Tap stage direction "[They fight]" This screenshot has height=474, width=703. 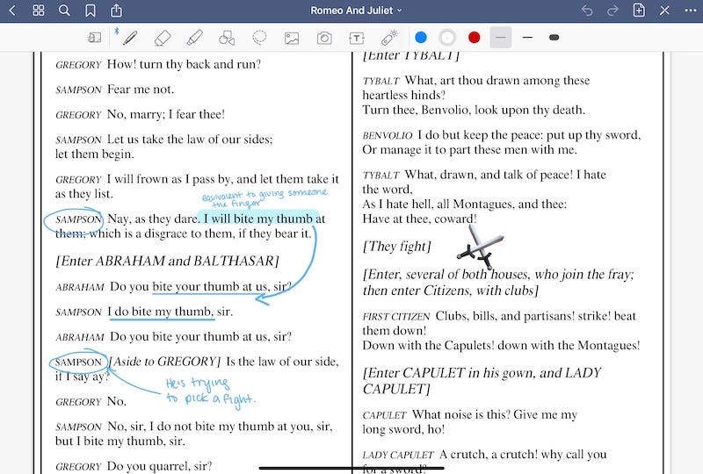397,247
